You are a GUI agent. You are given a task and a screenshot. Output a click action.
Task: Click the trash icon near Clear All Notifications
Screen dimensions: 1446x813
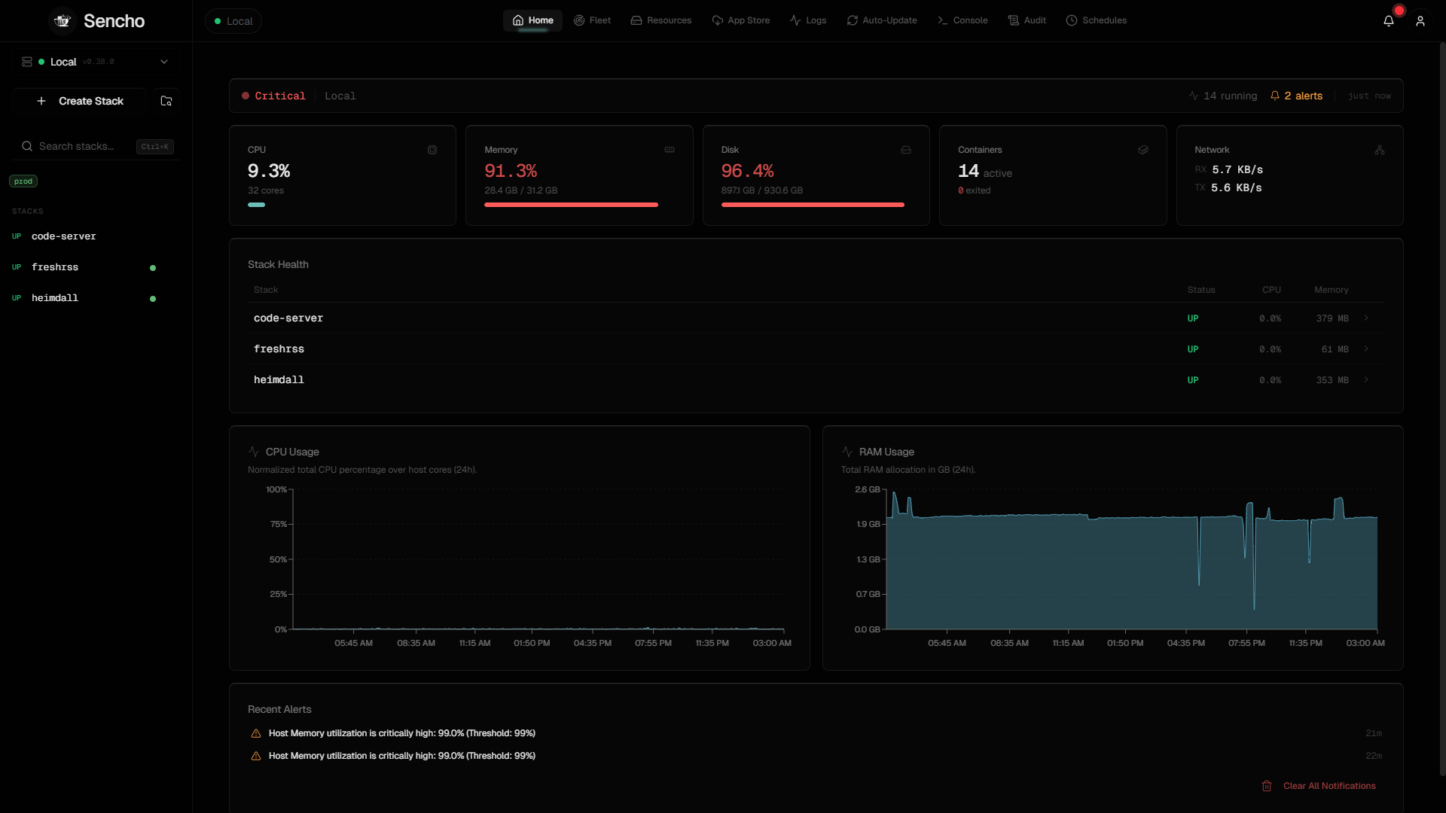(1267, 786)
